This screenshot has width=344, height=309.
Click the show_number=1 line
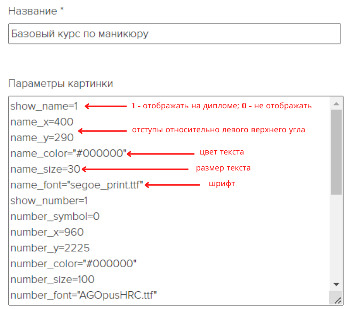coord(49,201)
